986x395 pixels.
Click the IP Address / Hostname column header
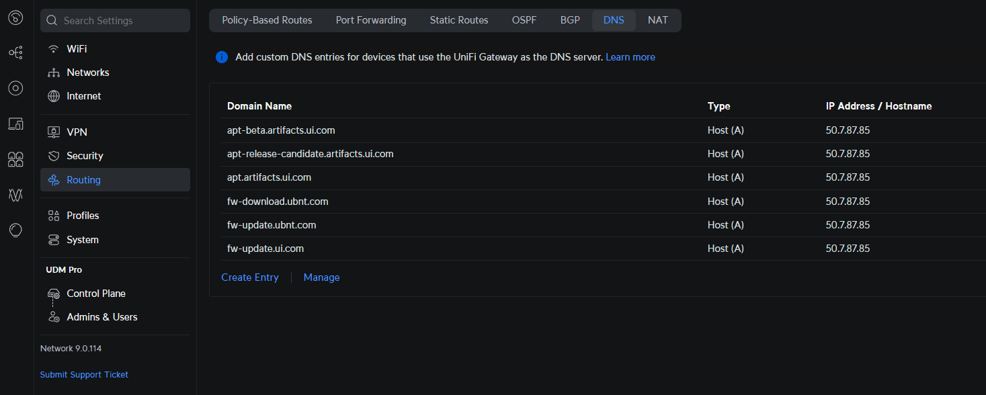tap(878, 106)
